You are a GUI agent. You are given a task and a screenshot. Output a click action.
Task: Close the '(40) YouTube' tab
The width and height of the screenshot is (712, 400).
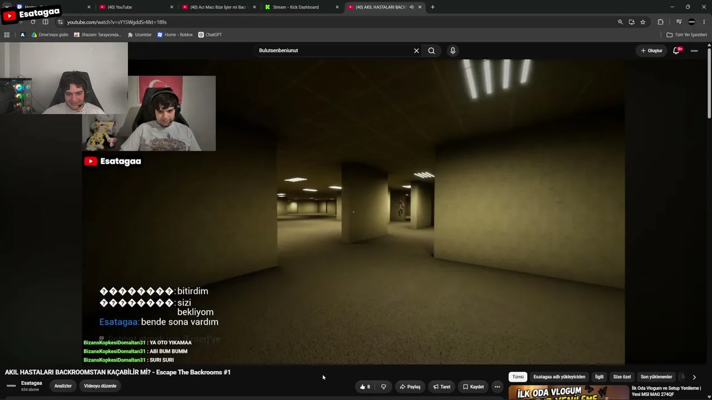171,7
